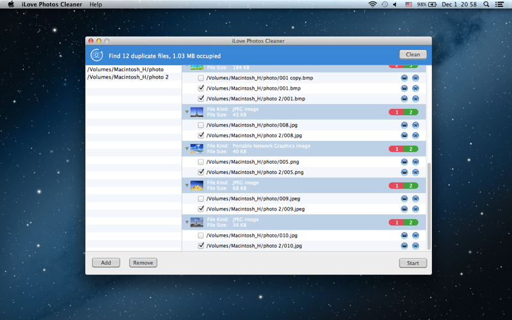Collapse the 40 KB PNG image group
This screenshot has height=320, width=512.
tap(187, 148)
